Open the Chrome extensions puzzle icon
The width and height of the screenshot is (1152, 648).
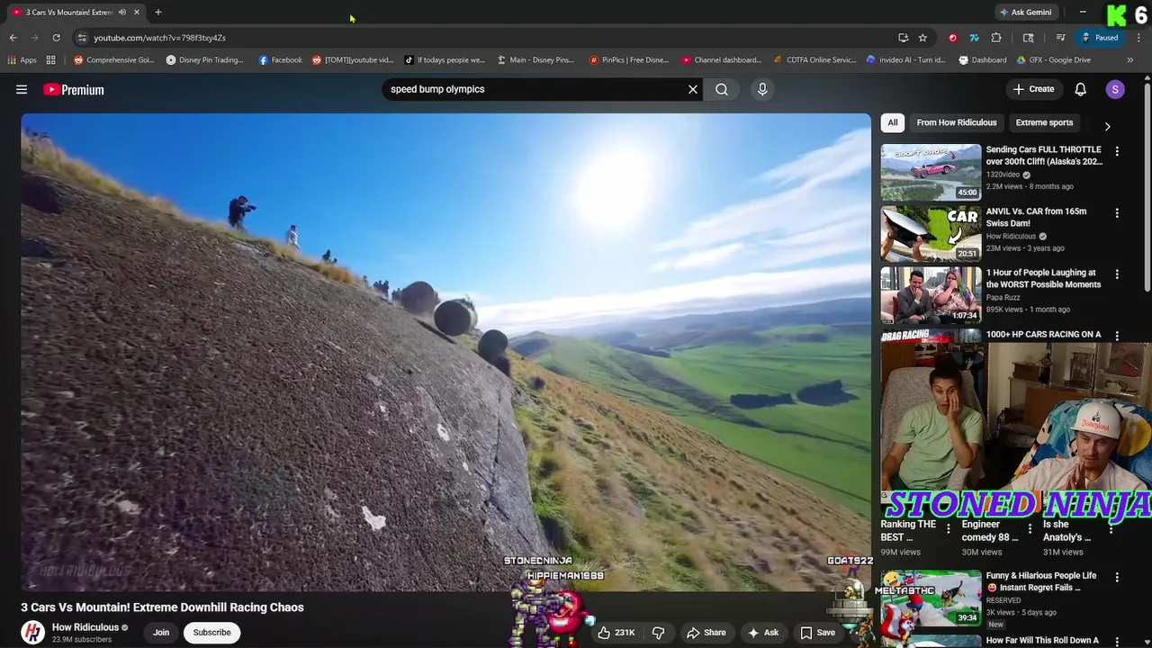tap(995, 38)
